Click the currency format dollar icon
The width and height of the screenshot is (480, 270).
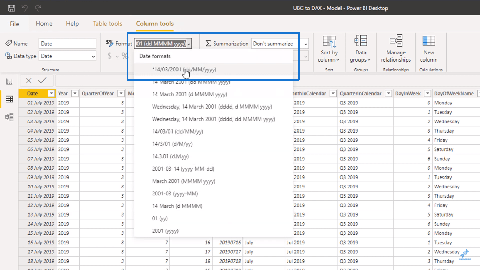click(x=110, y=56)
